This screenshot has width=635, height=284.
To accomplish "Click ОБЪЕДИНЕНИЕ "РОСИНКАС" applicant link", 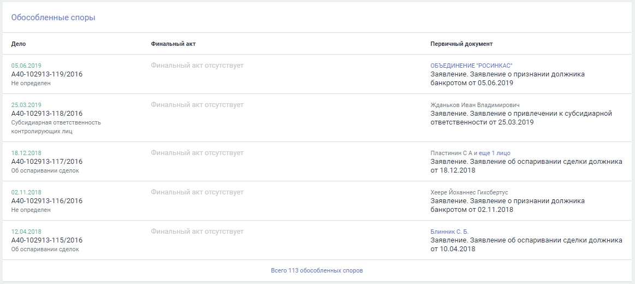I will (x=471, y=66).
